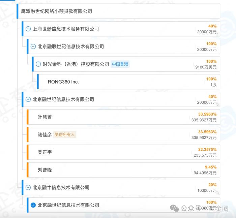This screenshot has width=236, height=218.
Task: Collapse the 40% 北京融世纪信息技术有限公司 shareholder node
Action: point(28,99)
